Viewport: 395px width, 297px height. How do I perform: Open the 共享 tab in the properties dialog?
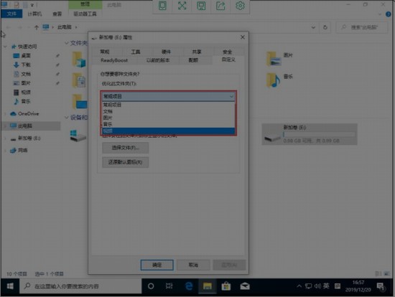197,52
